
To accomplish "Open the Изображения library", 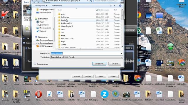I will [45, 28].
